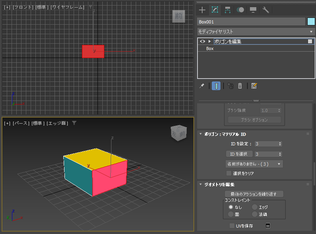
Task: Click ポリゴン : マテリアル ID rollout grip dots
Action: tap(308, 134)
